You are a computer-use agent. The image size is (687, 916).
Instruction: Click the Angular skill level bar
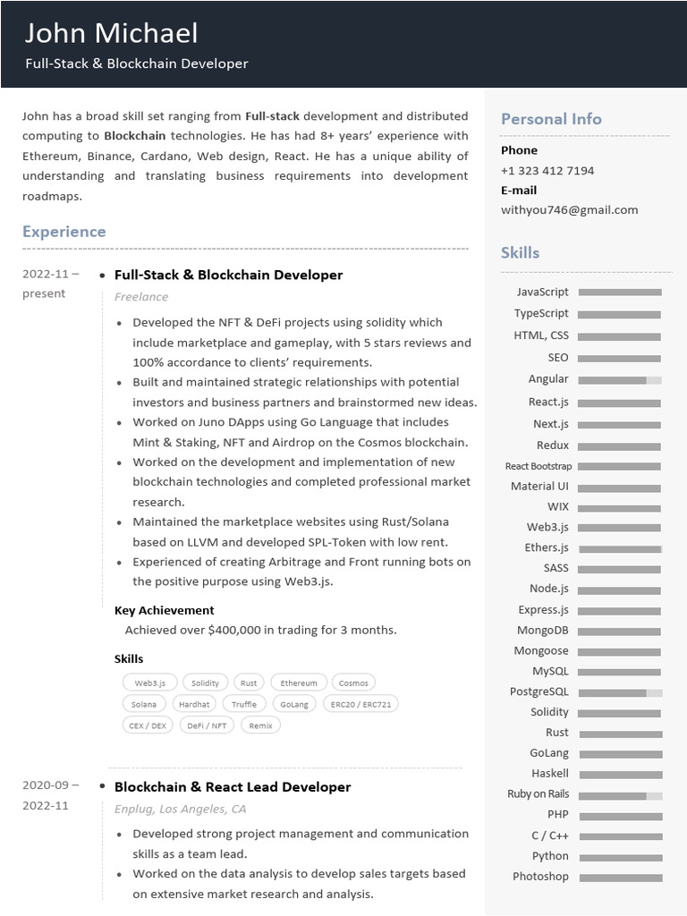tap(620, 380)
